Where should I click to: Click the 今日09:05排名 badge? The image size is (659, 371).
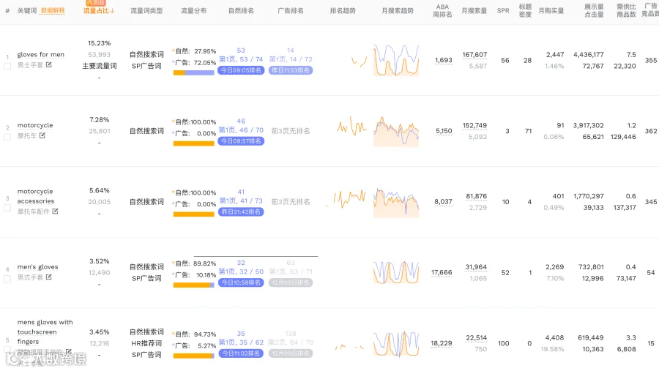pos(241,70)
